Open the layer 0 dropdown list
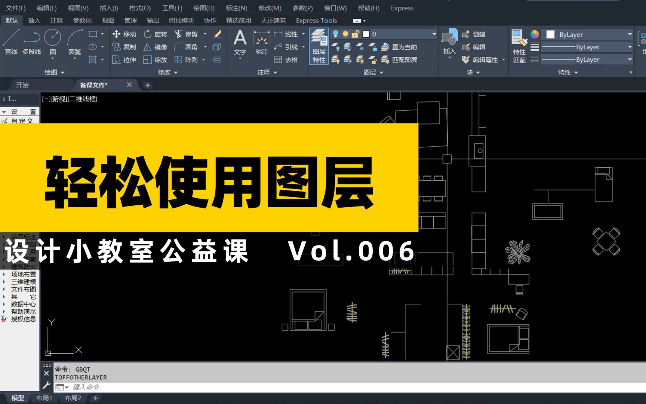Viewport: 646px width, 404px height. coord(434,34)
